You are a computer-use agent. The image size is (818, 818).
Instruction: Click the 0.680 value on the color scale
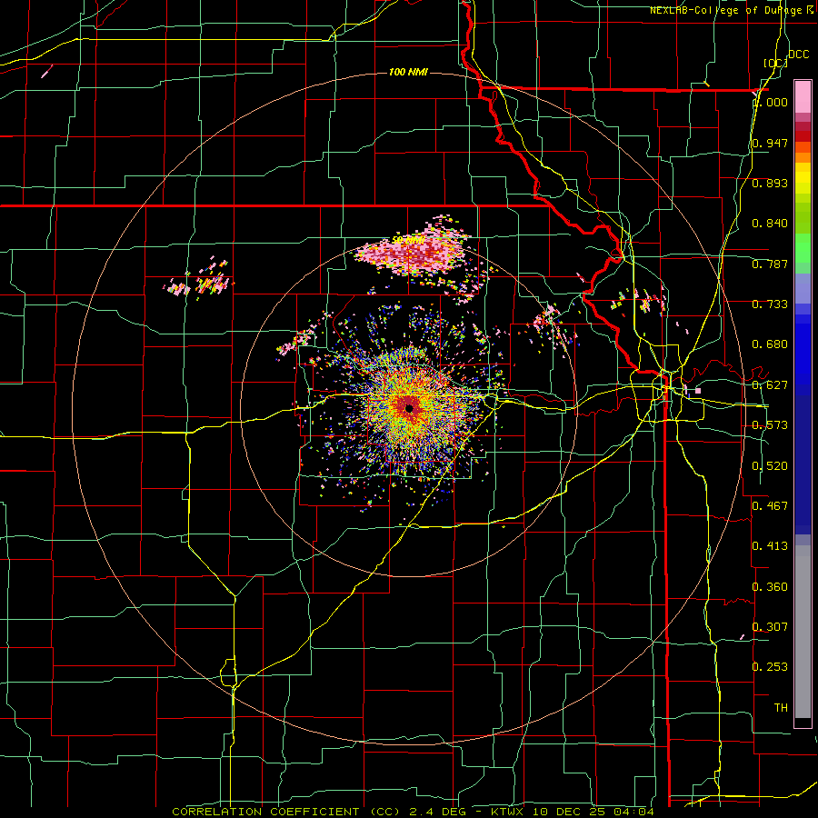(x=770, y=344)
